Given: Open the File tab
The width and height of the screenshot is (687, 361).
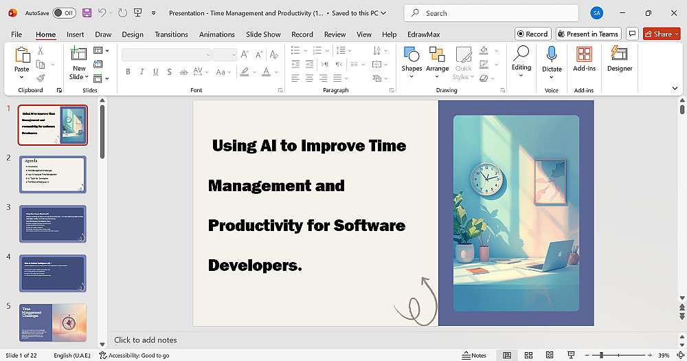Looking at the screenshot, I should click(x=16, y=34).
